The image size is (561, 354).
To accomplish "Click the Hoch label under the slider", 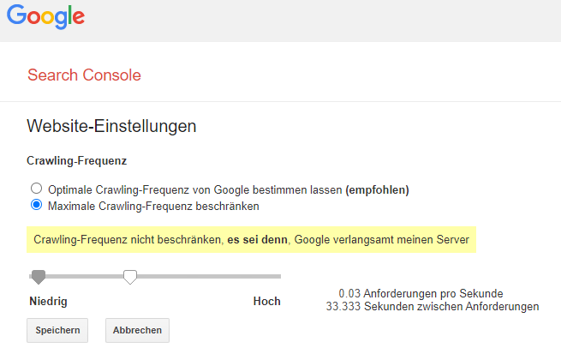I will 266,302.
